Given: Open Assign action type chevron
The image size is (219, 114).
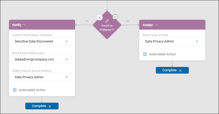Looking at the screenshot, I should [156, 25].
